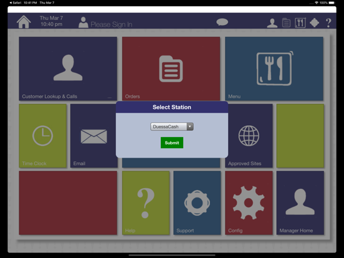Screen dimensions: 344x258
Task: Click the Thu Mar 7 10:40 pm date display
Action: (x=51, y=21)
